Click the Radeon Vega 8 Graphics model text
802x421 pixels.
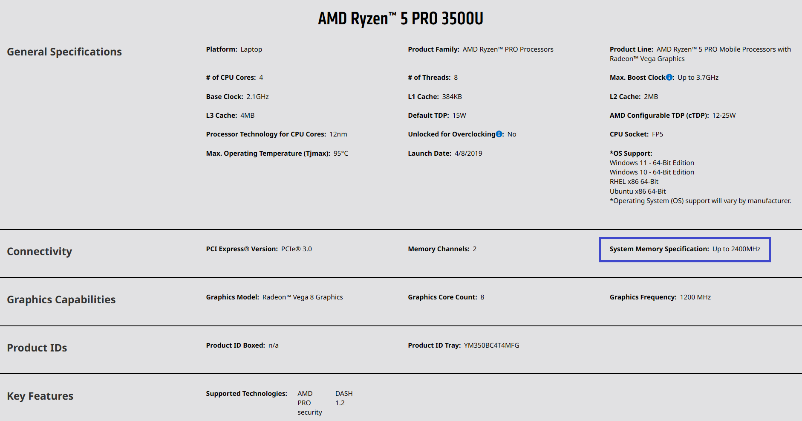(x=302, y=297)
